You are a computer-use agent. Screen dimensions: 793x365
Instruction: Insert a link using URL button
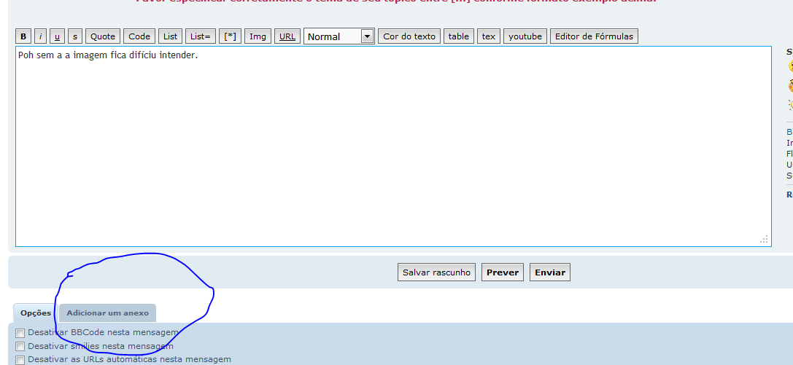pyautogui.click(x=287, y=36)
